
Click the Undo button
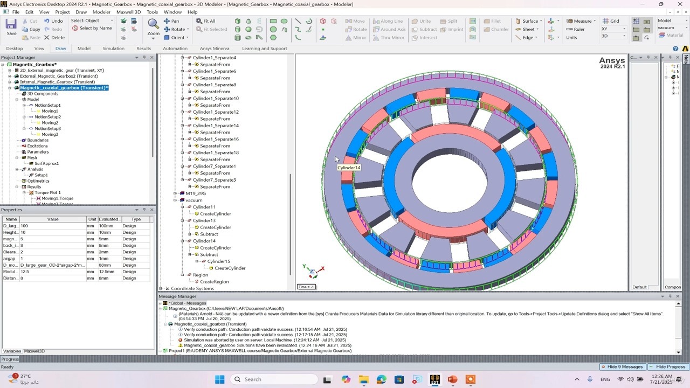pos(53,21)
